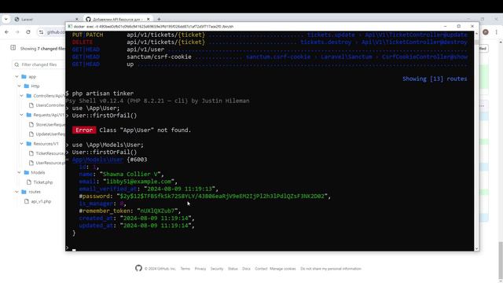Open UserResource file in tree
Image resolution: width=503 pixels, height=283 pixels.
[x=50, y=163]
